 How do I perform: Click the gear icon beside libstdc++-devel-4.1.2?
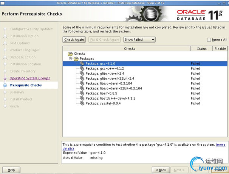tap(82, 98)
